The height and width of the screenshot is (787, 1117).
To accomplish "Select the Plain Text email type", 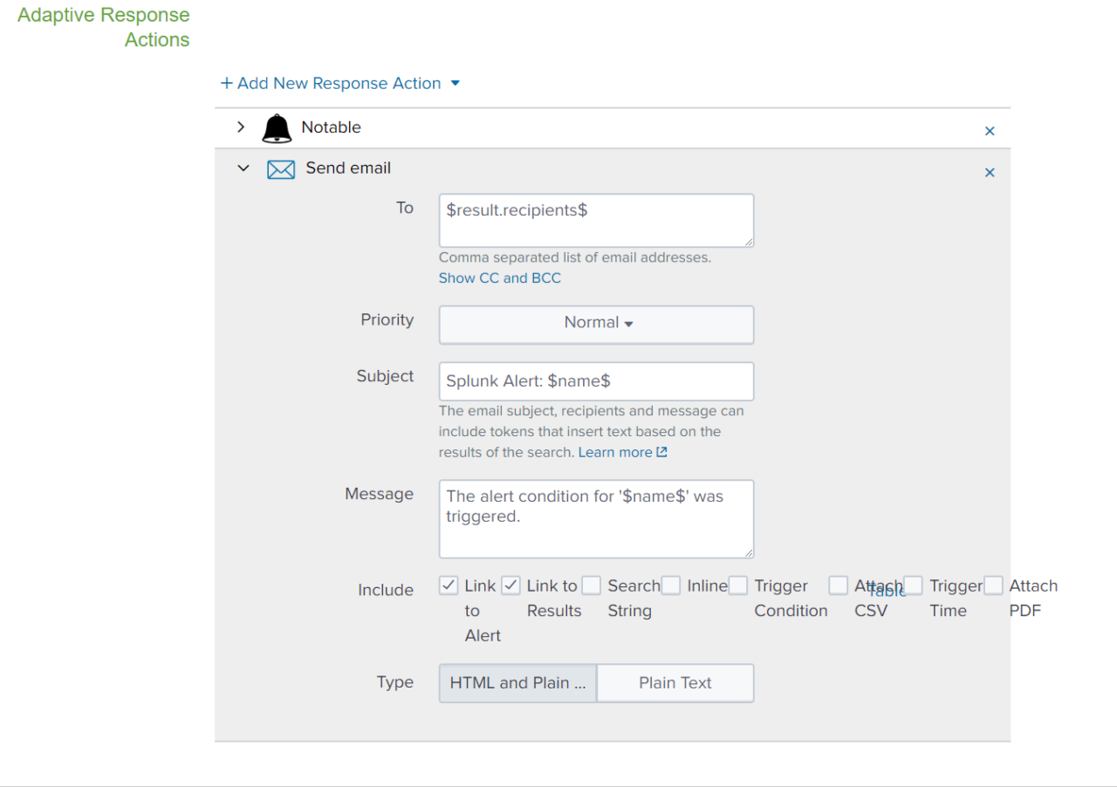I will pyautogui.click(x=675, y=682).
